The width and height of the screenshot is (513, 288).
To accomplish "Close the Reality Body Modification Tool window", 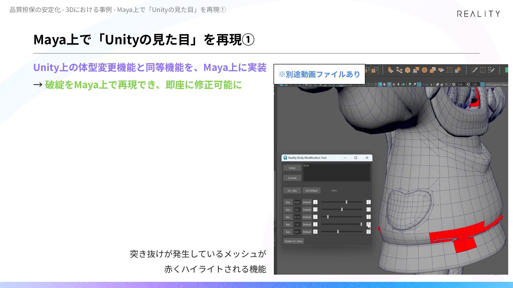I will tap(367, 158).
